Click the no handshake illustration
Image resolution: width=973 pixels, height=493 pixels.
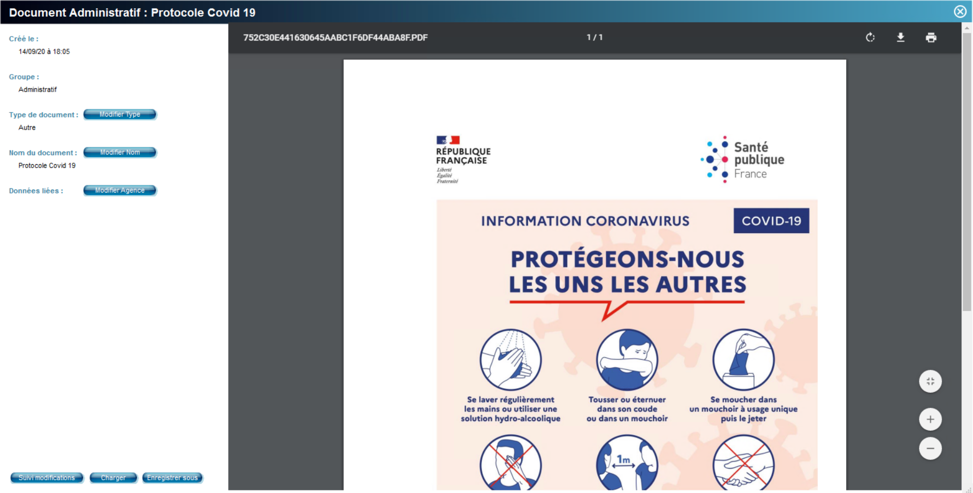click(743, 463)
